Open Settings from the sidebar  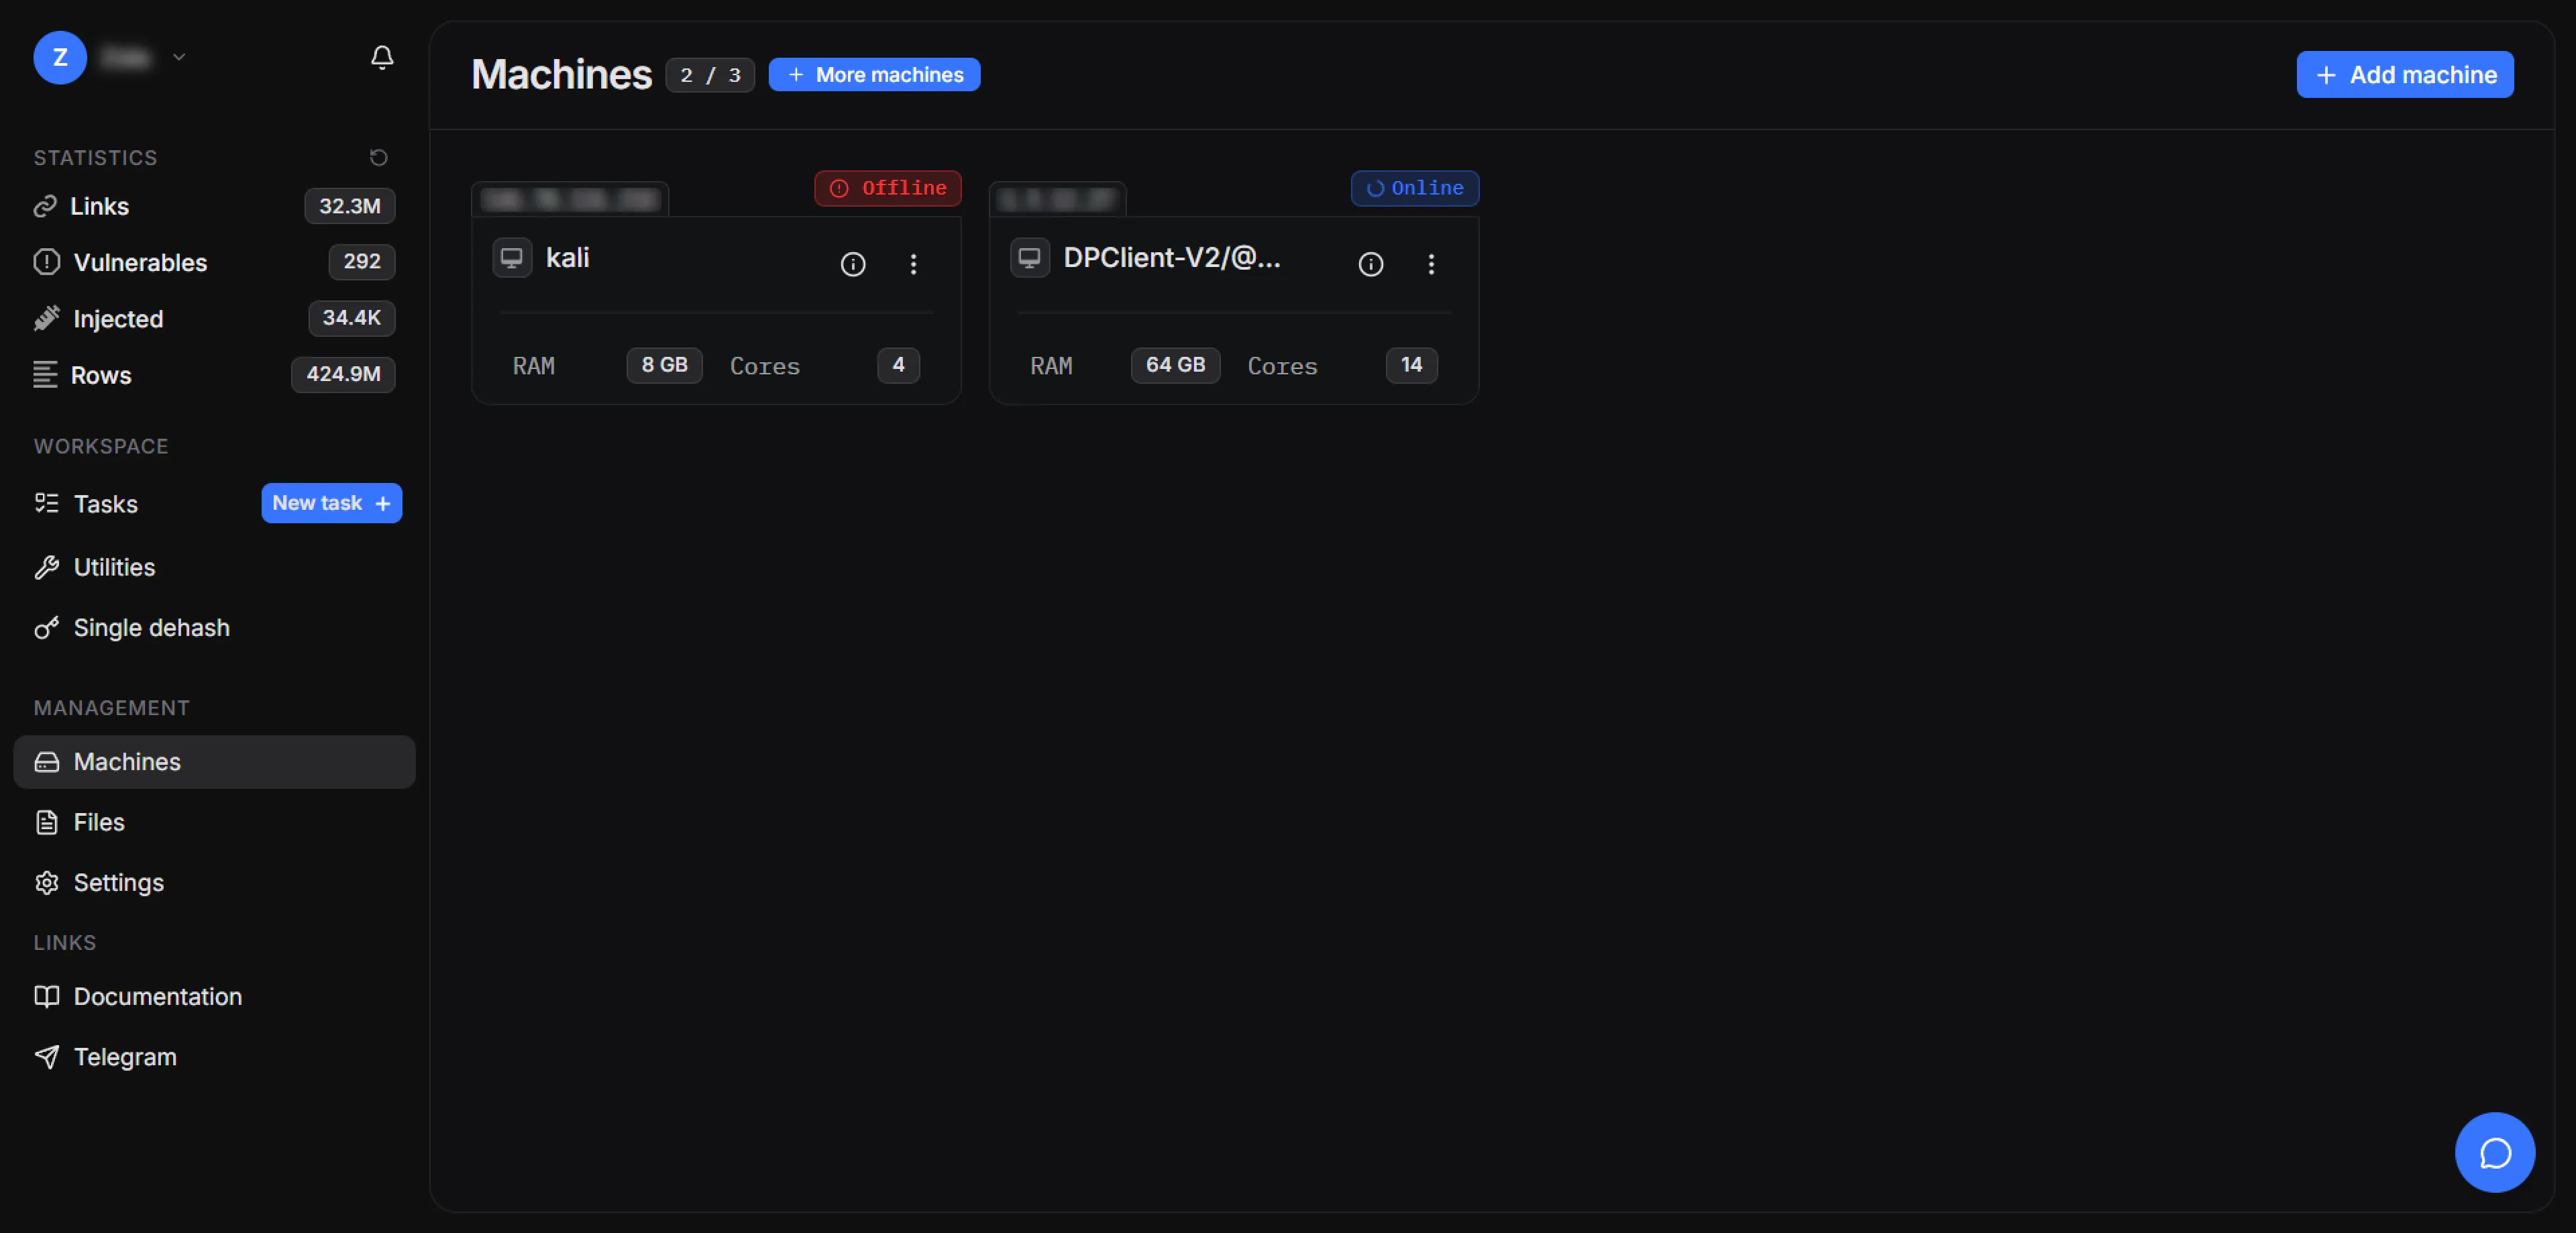pyautogui.click(x=118, y=882)
